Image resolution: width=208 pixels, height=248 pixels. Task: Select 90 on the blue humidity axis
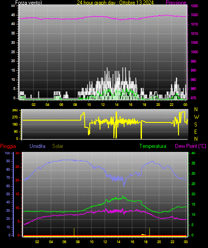[x=8, y=161]
